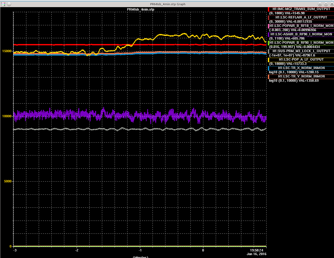Choose the H1:LSC-POPAIR_B_RF18_I_NORM_MON curve label

[301, 26]
